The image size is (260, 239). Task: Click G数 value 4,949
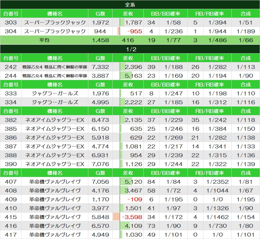(100, 234)
